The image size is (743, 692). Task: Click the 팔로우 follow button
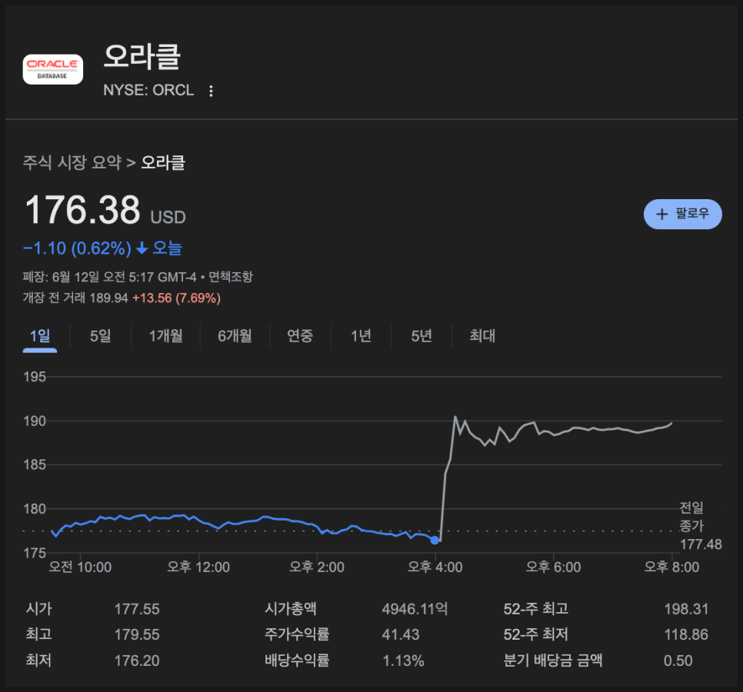[x=682, y=214]
